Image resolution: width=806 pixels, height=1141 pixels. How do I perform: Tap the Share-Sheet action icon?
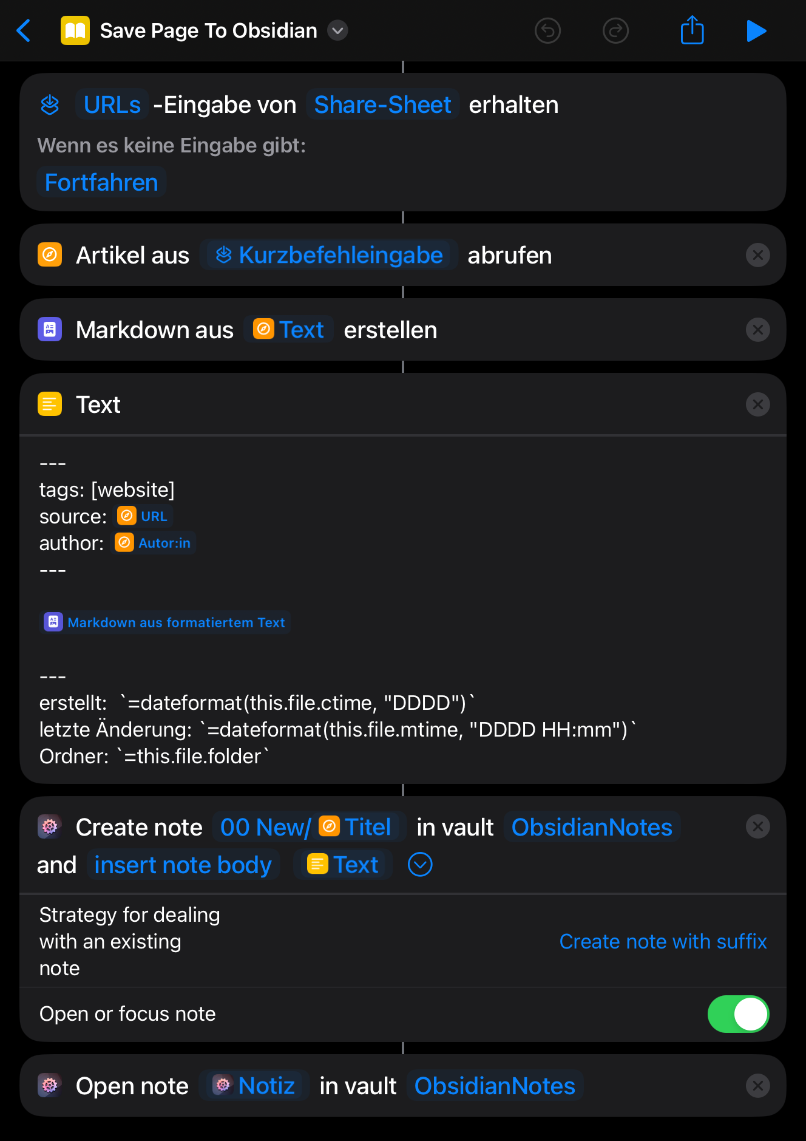click(49, 104)
